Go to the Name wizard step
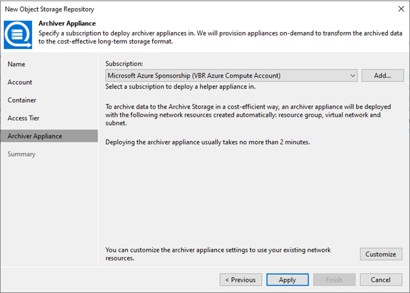Image resolution: width=410 pixels, height=293 pixels. [17, 64]
